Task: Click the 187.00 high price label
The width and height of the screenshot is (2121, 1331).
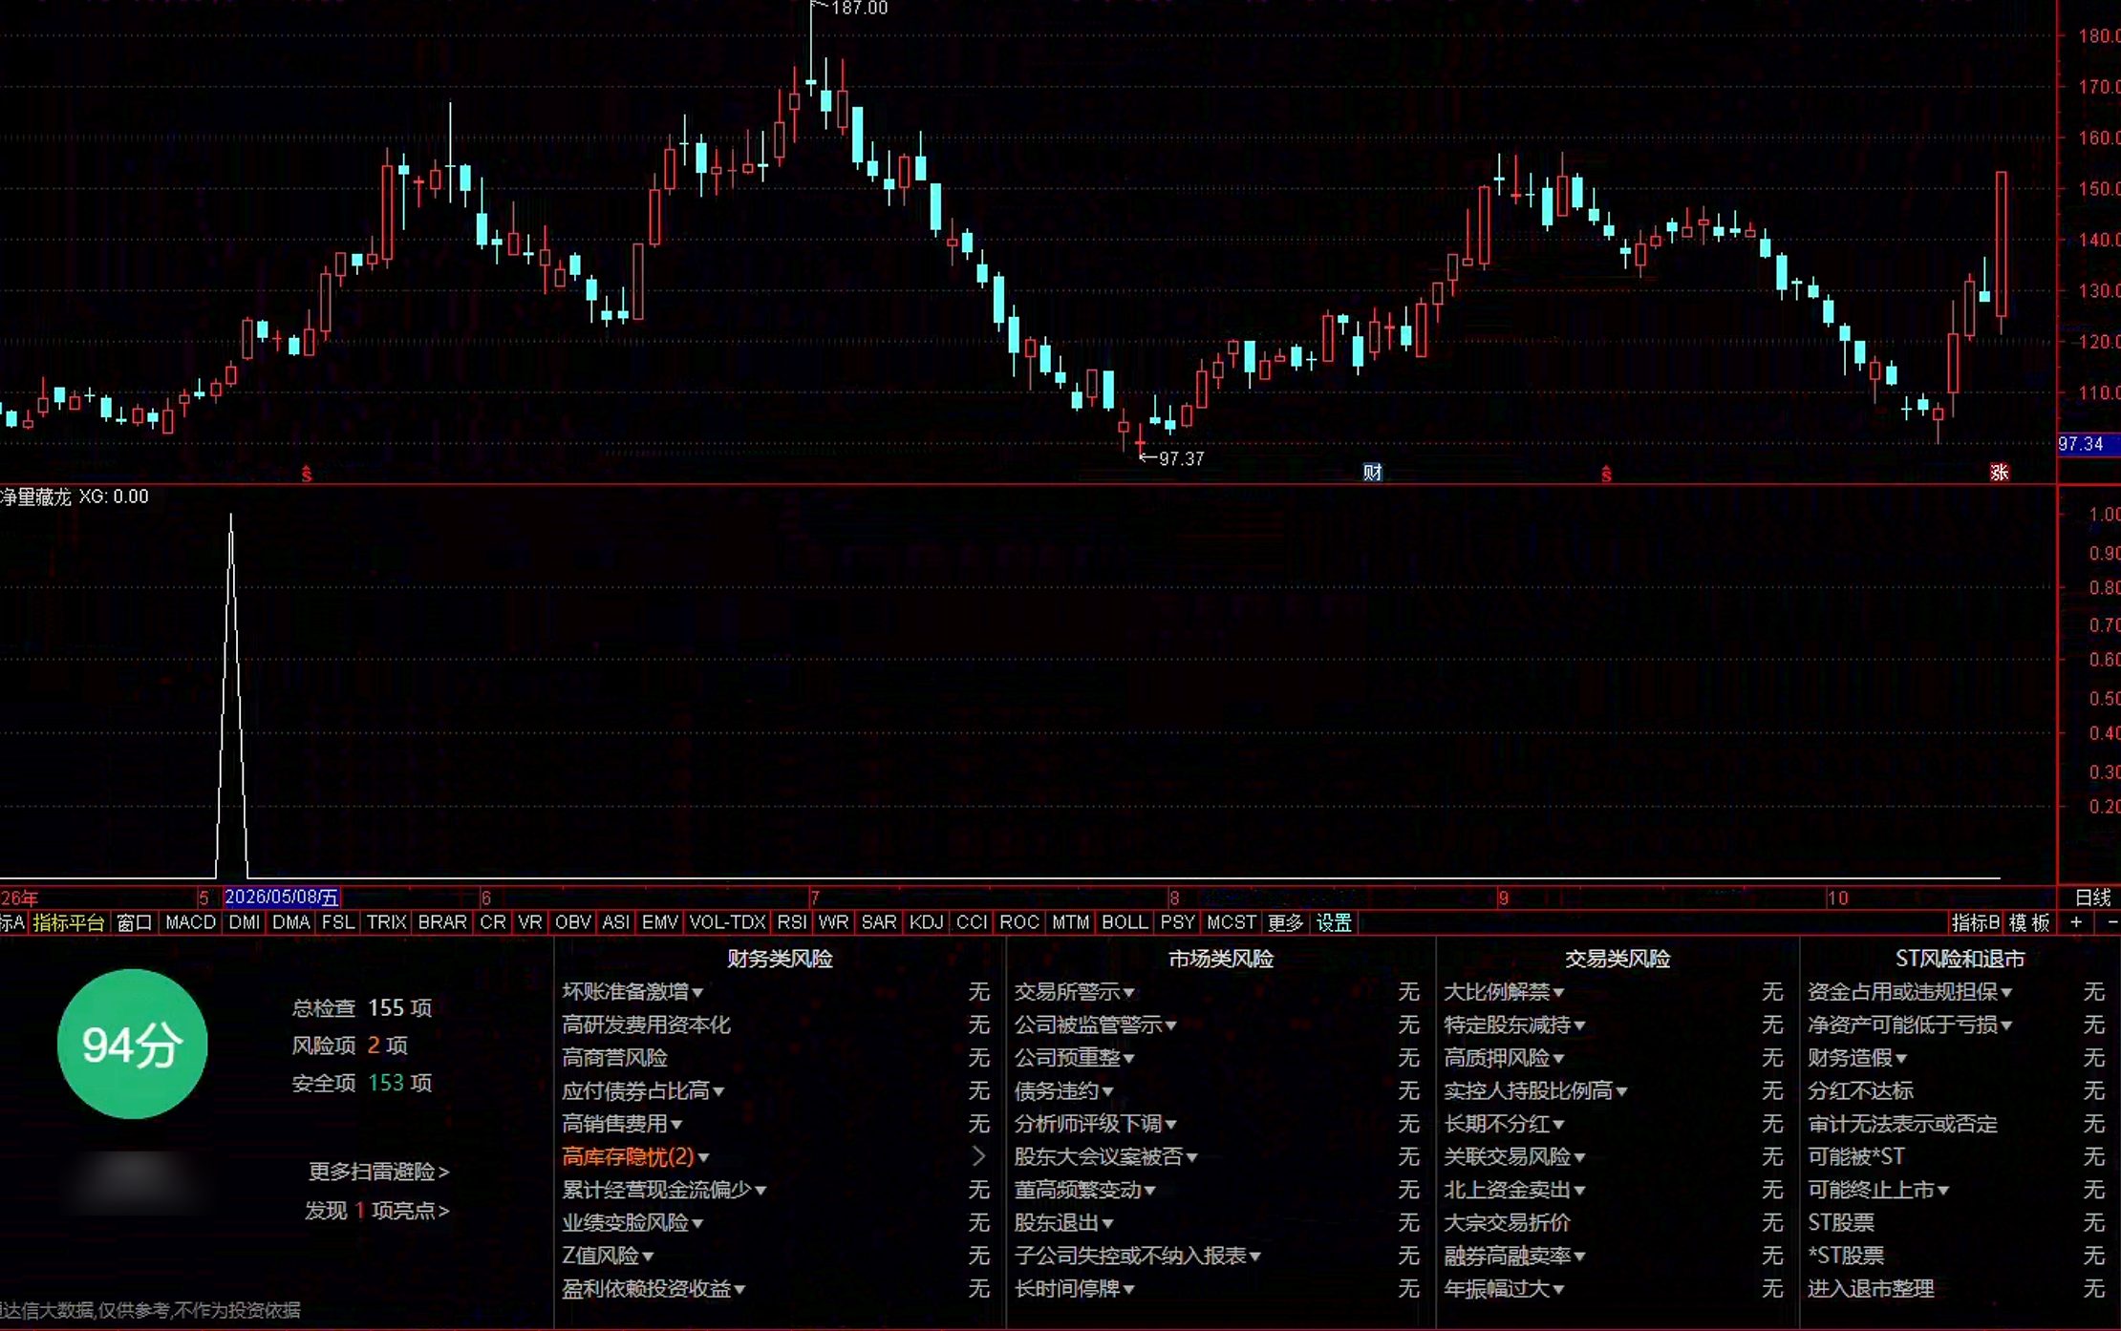Action: [x=860, y=9]
